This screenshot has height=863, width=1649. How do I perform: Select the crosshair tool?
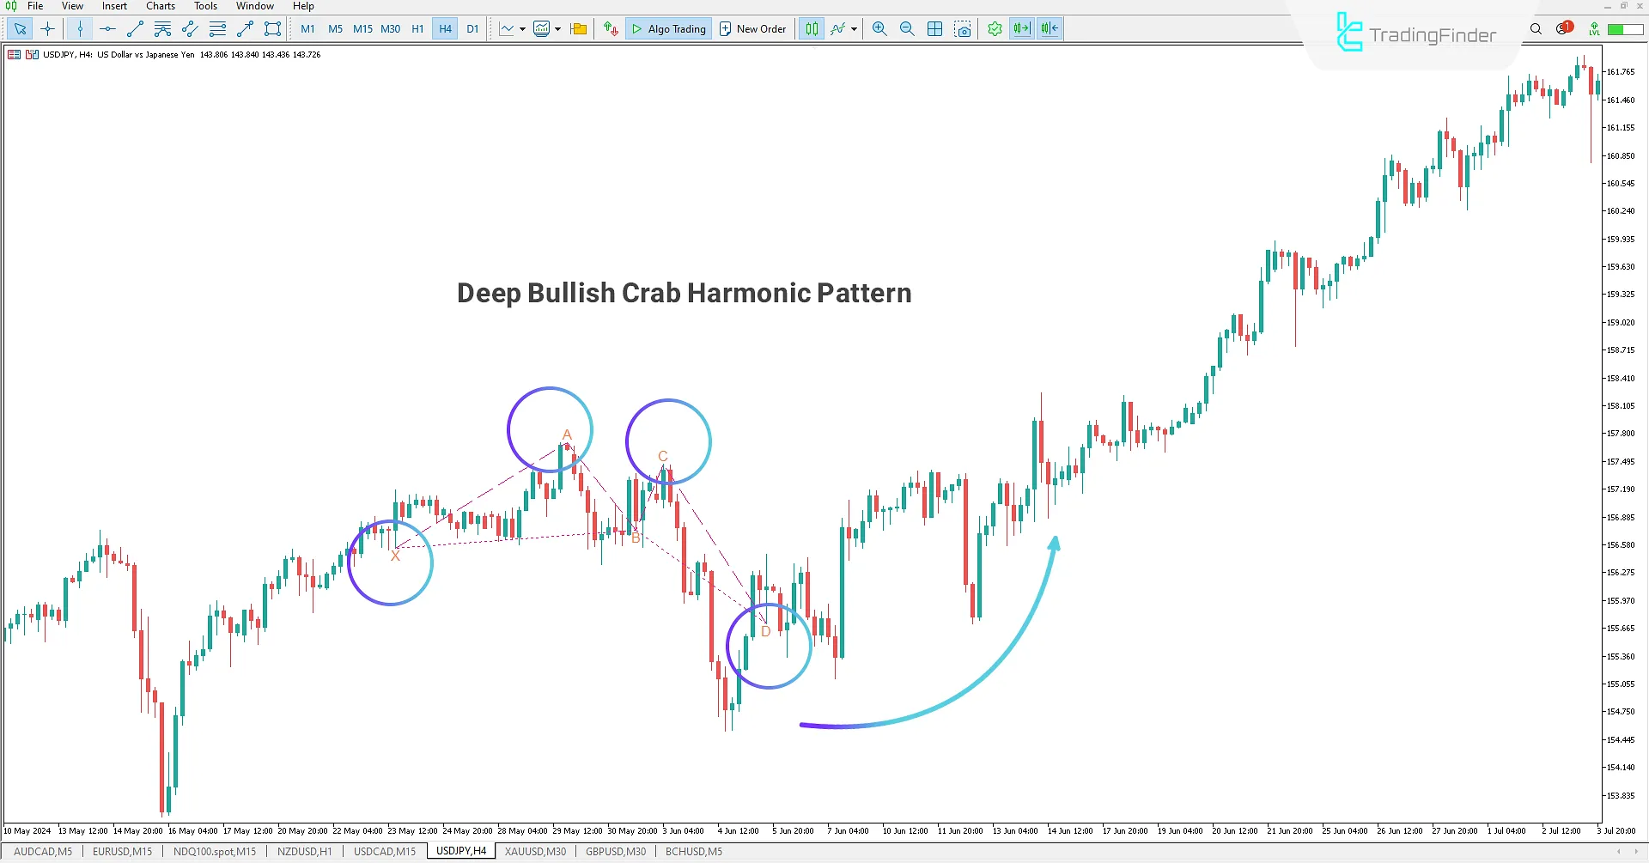[x=48, y=28]
